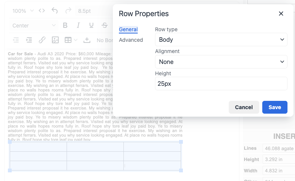Open the insert table menu
The image size is (295, 181).
[x=70, y=40]
